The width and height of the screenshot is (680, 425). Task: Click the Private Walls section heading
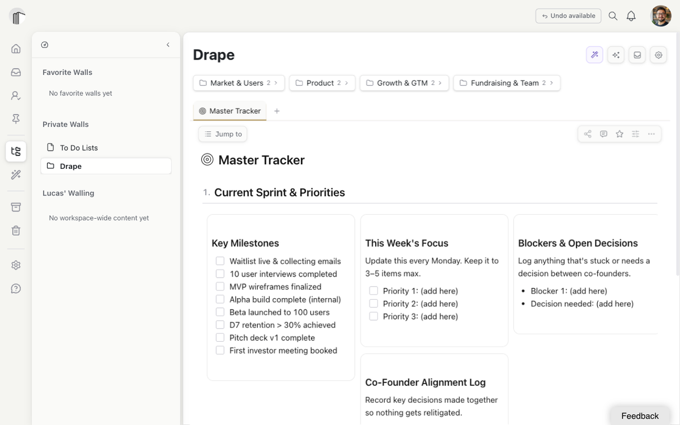click(66, 125)
